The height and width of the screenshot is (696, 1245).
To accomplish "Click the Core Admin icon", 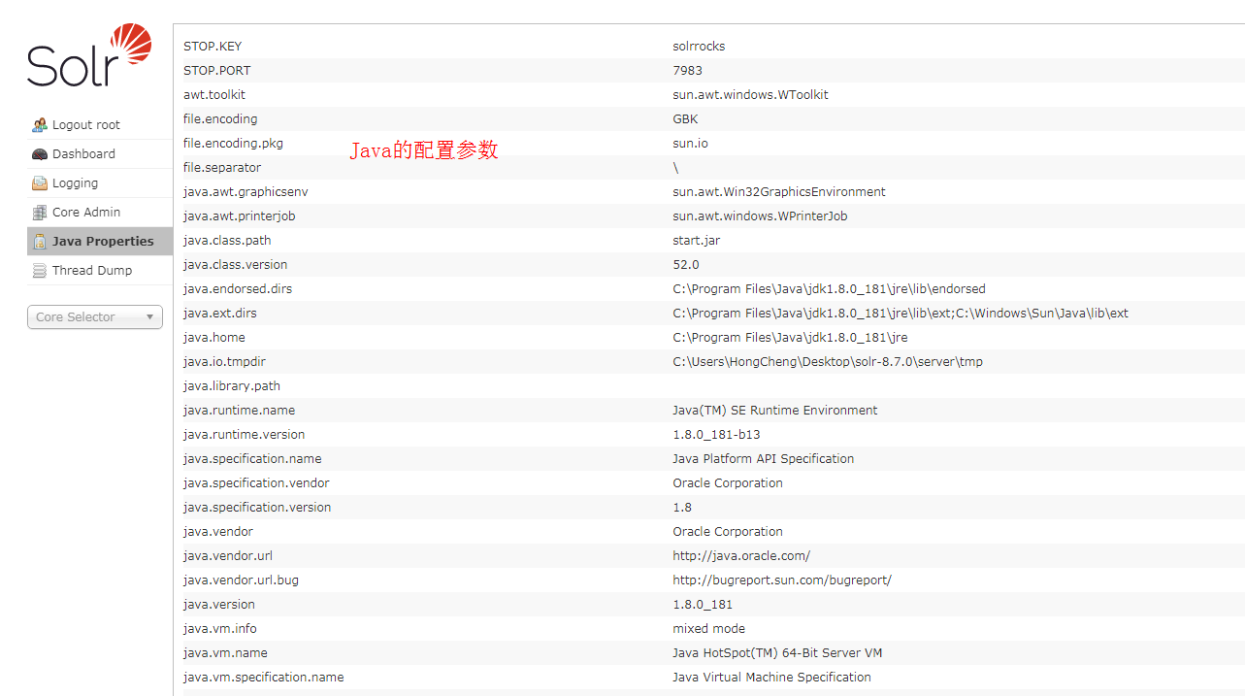I will coord(40,212).
